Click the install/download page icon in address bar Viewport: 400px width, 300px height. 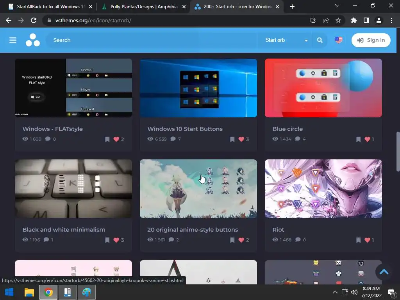(x=313, y=20)
